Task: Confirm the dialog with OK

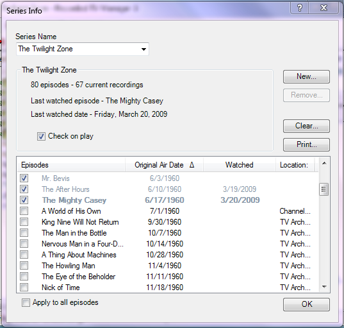Action: point(306,304)
